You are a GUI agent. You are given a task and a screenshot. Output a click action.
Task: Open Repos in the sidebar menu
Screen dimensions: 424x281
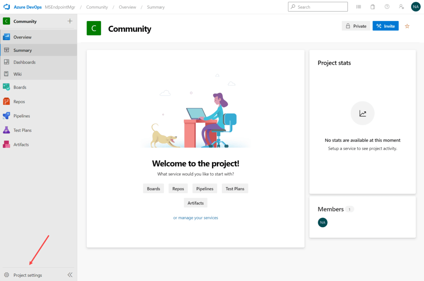click(x=39, y=101)
